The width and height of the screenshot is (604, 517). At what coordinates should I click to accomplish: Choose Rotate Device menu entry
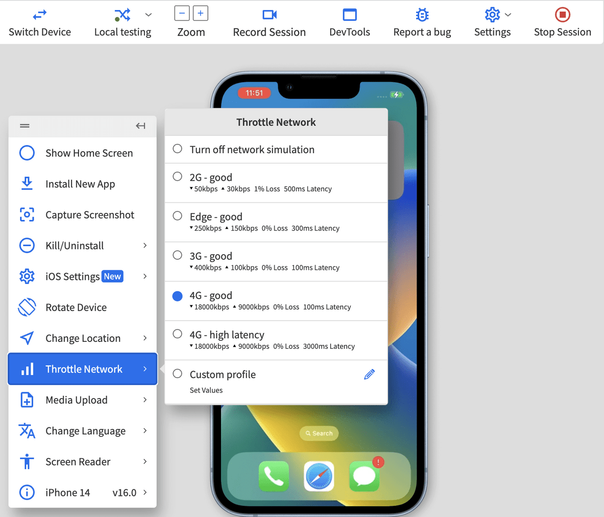pyautogui.click(x=83, y=307)
